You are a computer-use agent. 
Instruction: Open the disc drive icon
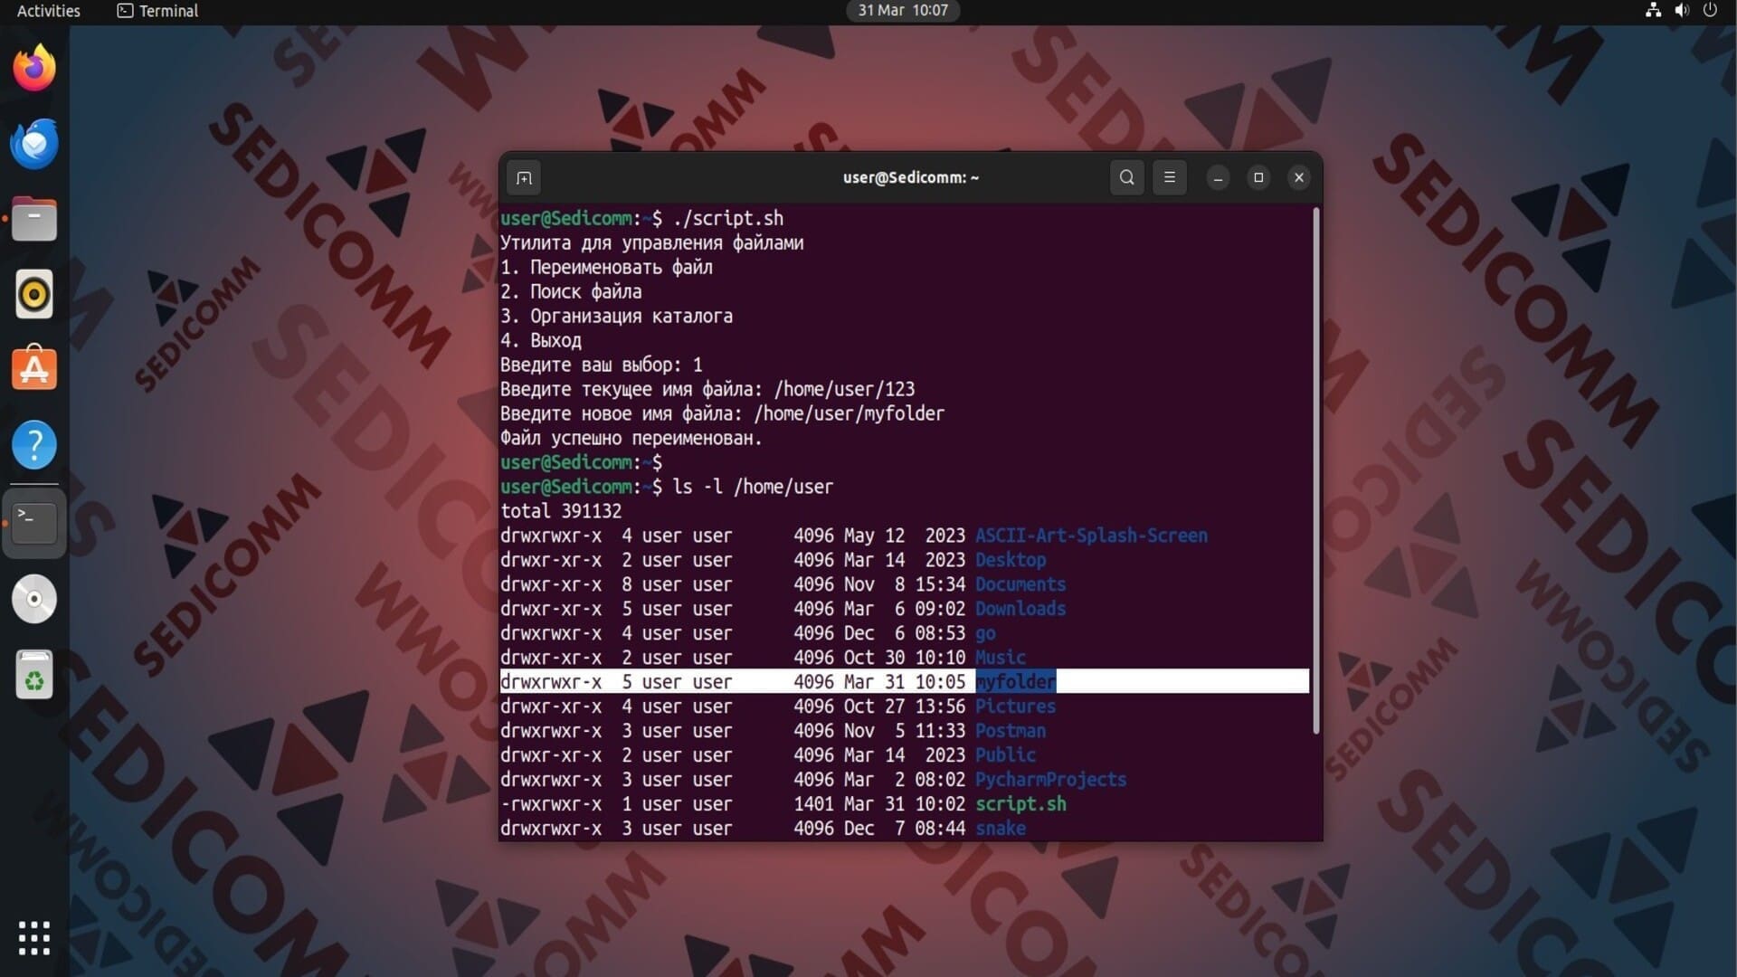point(34,599)
